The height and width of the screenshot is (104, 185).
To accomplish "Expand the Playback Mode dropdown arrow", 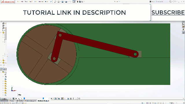I will click(x=53, y=99).
